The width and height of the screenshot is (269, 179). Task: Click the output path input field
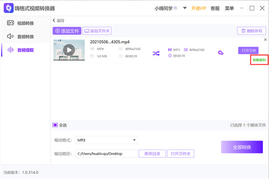(106, 154)
